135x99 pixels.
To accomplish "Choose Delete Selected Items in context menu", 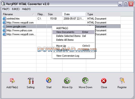I will click(73, 36).
